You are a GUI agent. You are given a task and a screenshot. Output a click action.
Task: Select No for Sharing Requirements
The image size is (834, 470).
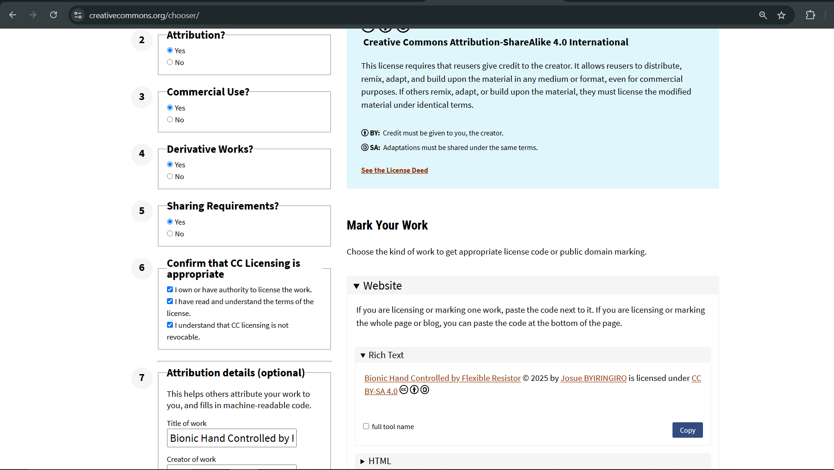coord(170,234)
